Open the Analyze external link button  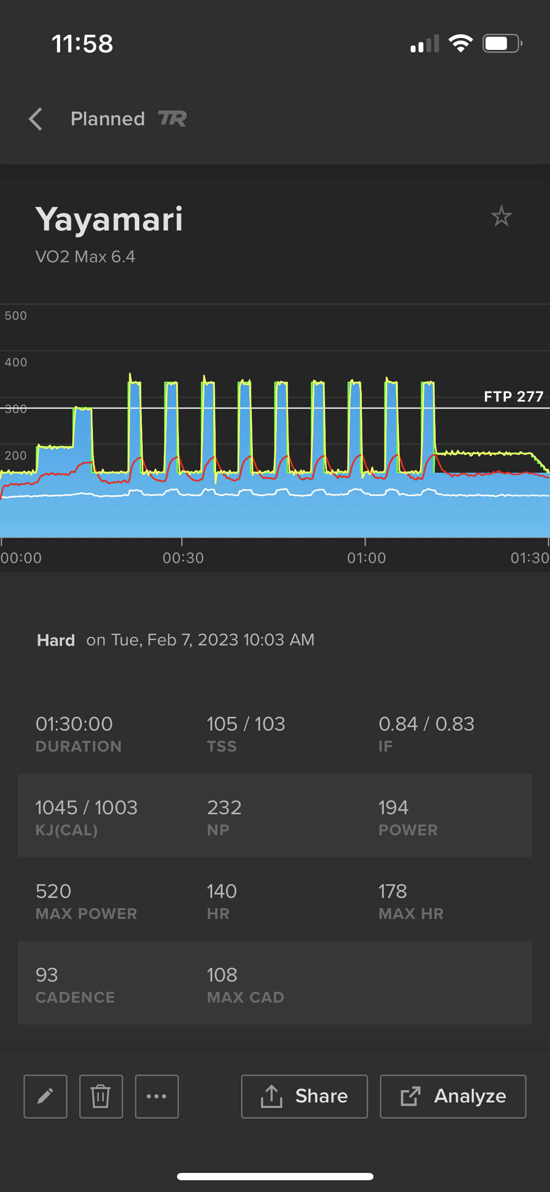click(x=453, y=1097)
